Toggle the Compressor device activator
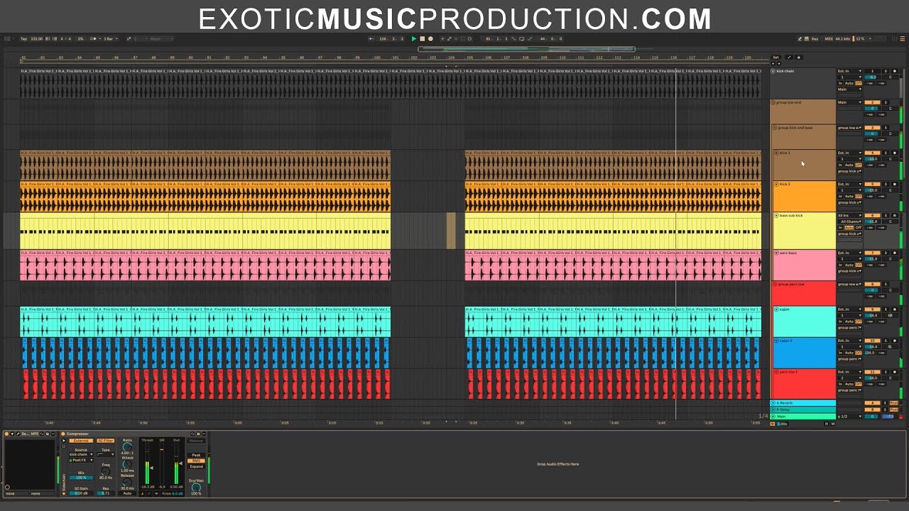This screenshot has width=909, height=511. [x=62, y=434]
